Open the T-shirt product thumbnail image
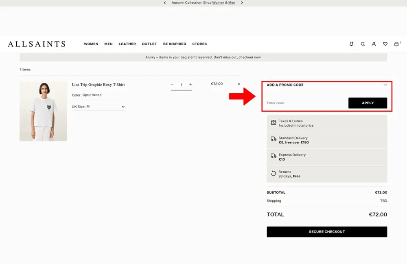The image size is (407, 264). tap(43, 111)
